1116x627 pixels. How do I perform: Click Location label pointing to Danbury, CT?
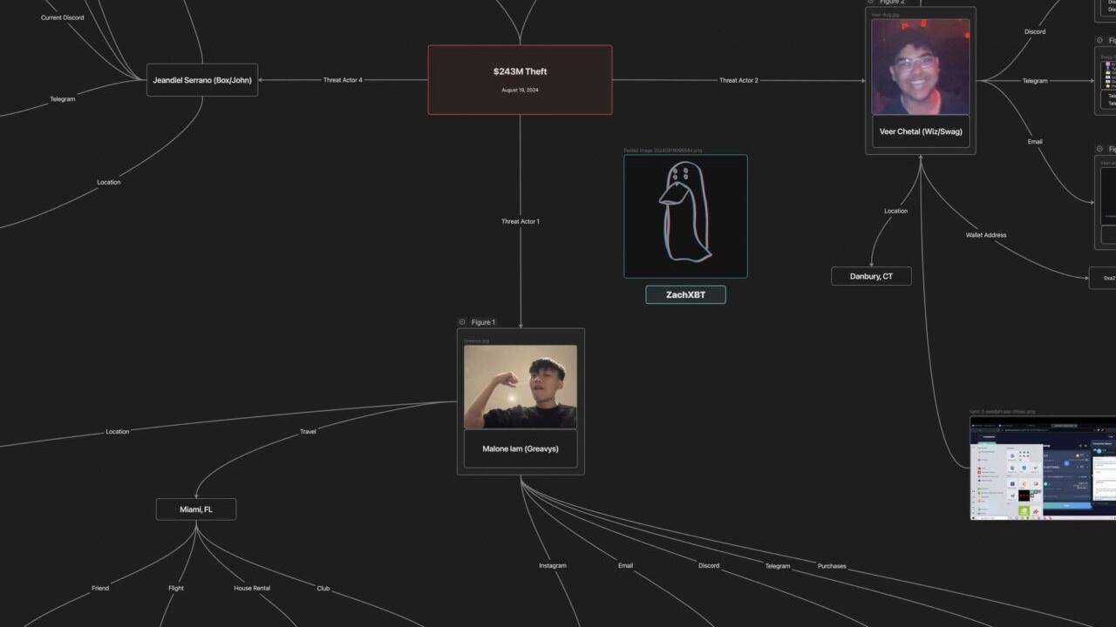[x=896, y=211]
